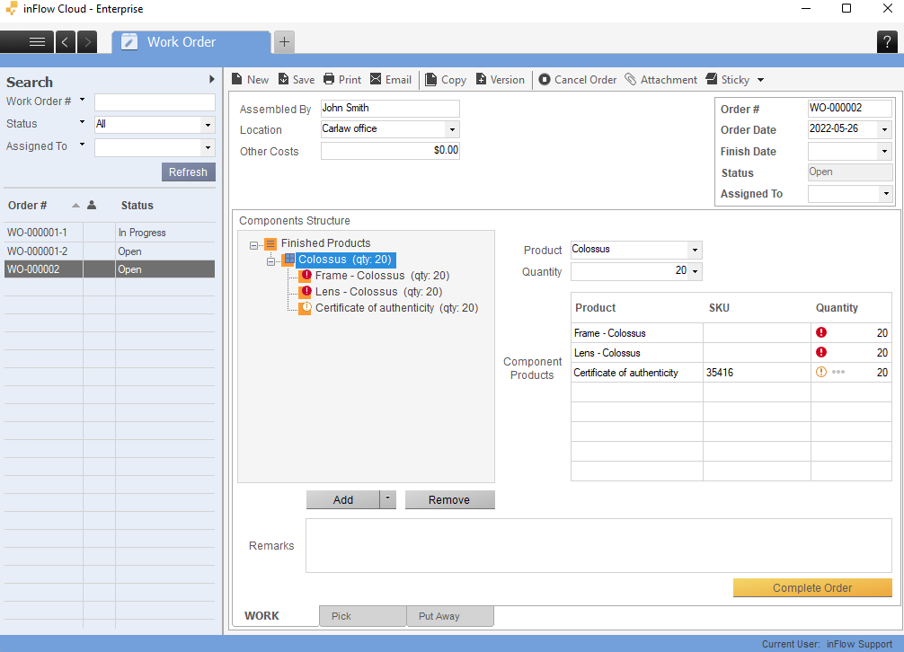Image resolution: width=904 pixels, height=652 pixels.
Task: Click the Assembled By field
Action: point(390,109)
